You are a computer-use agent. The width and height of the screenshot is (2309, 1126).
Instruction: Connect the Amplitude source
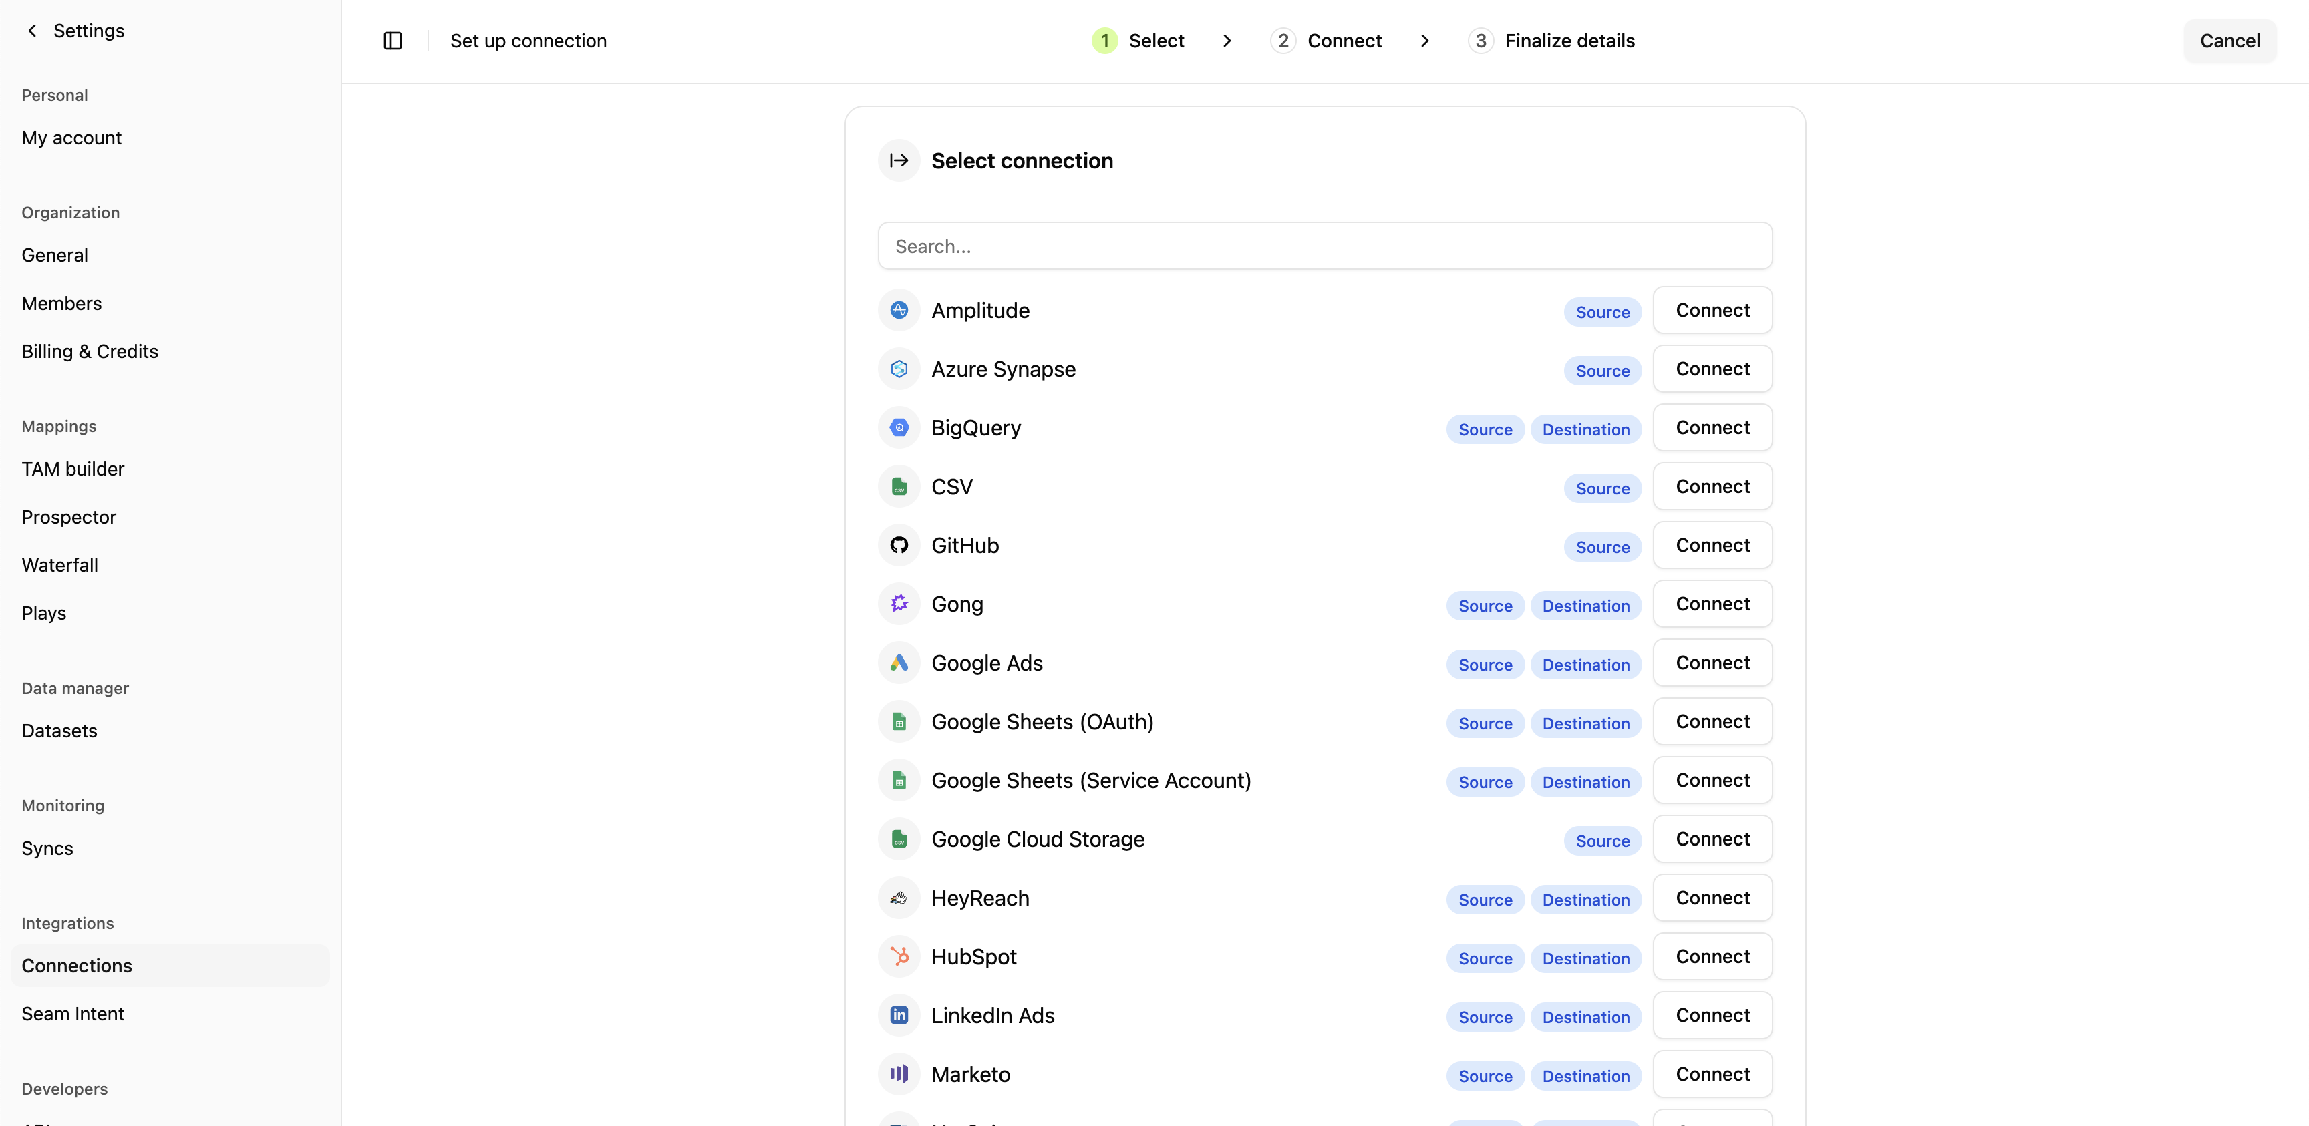[1712, 310]
